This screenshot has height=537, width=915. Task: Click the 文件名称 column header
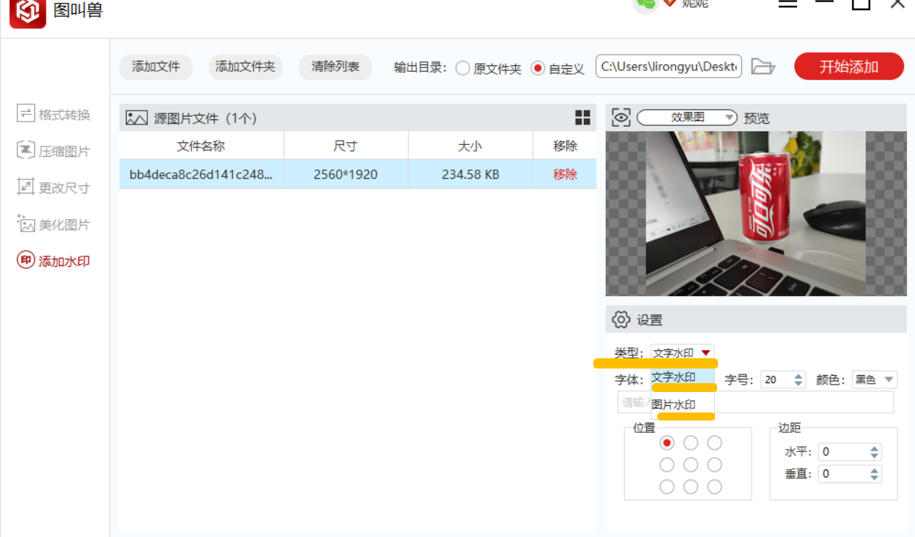pyautogui.click(x=202, y=145)
